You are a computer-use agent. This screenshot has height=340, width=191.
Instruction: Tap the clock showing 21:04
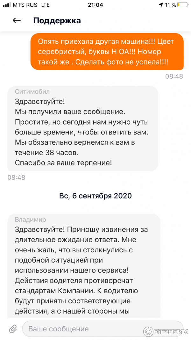95,5
